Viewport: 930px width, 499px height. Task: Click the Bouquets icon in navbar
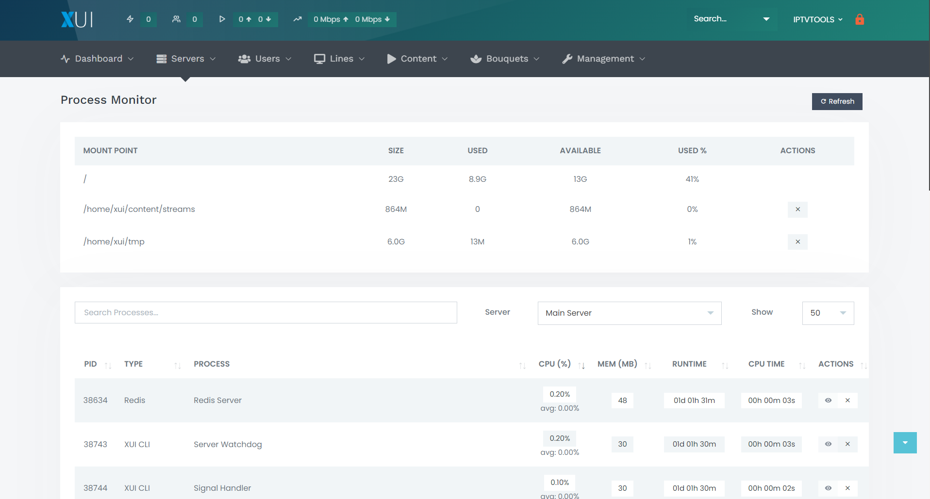click(476, 59)
